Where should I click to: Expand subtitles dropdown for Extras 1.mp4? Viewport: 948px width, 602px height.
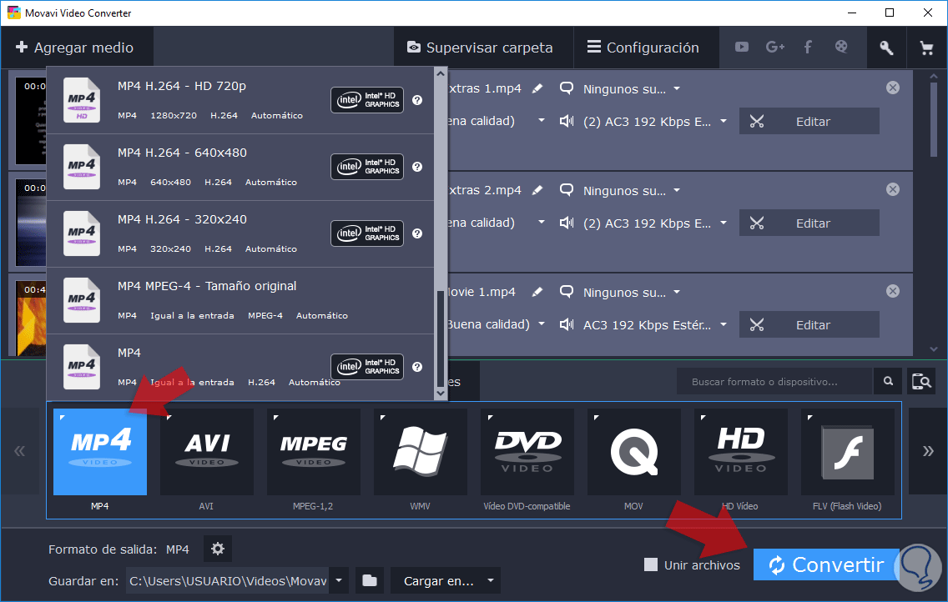[677, 88]
